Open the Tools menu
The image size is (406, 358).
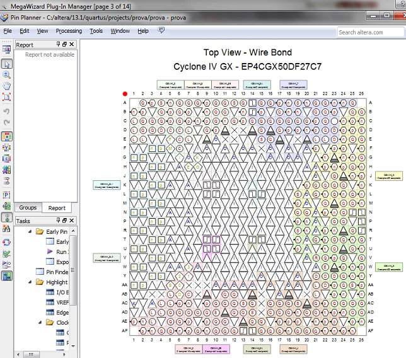click(96, 31)
